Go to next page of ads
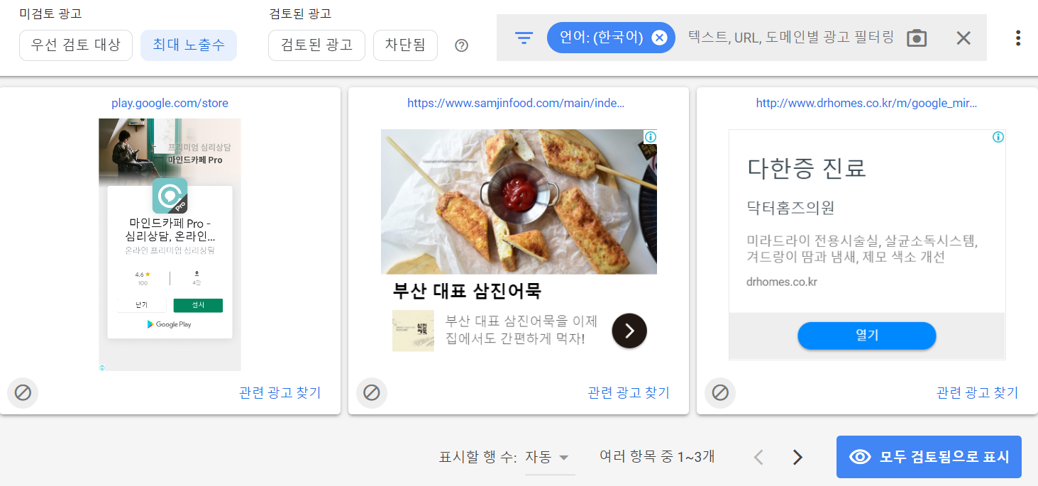 (797, 457)
